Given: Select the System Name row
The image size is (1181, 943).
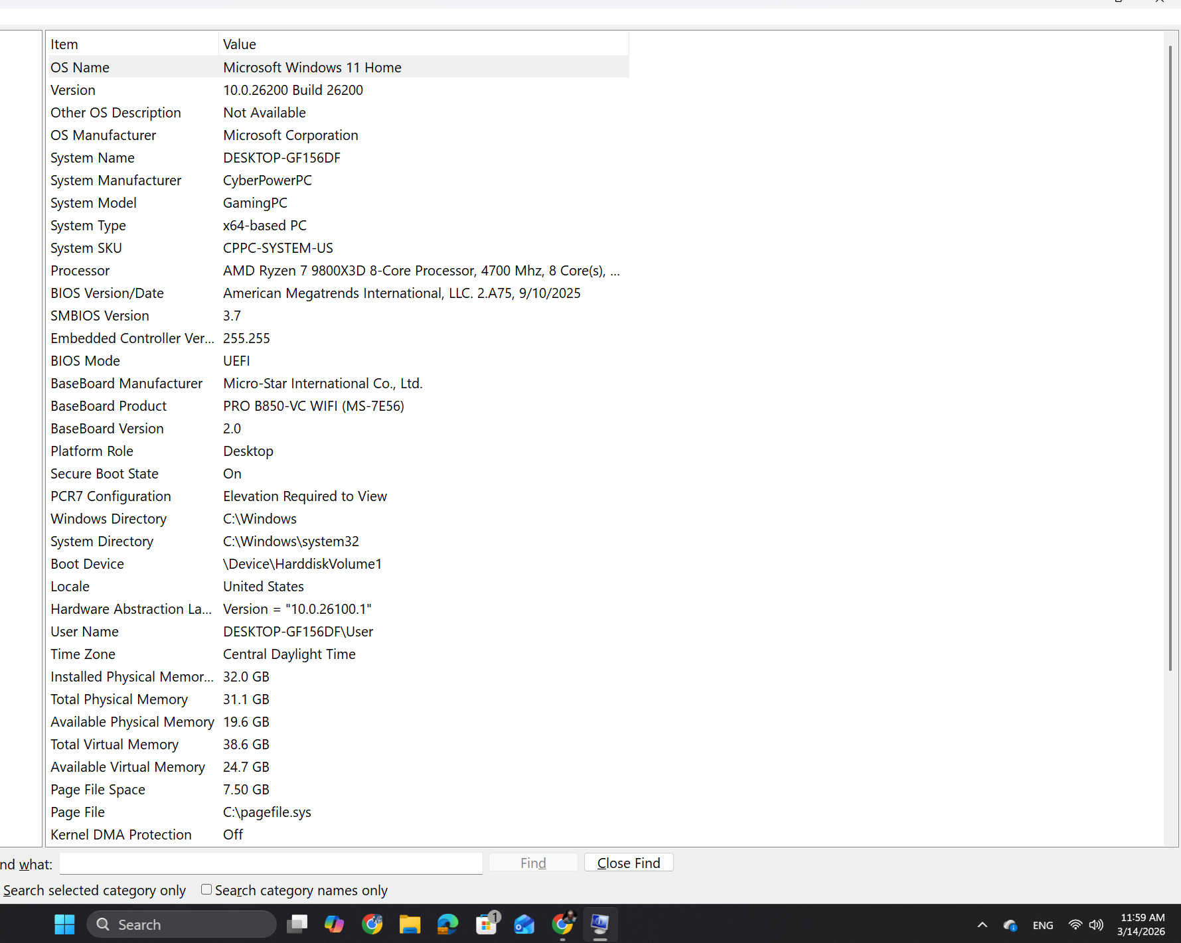Looking at the screenshot, I should tap(339, 157).
